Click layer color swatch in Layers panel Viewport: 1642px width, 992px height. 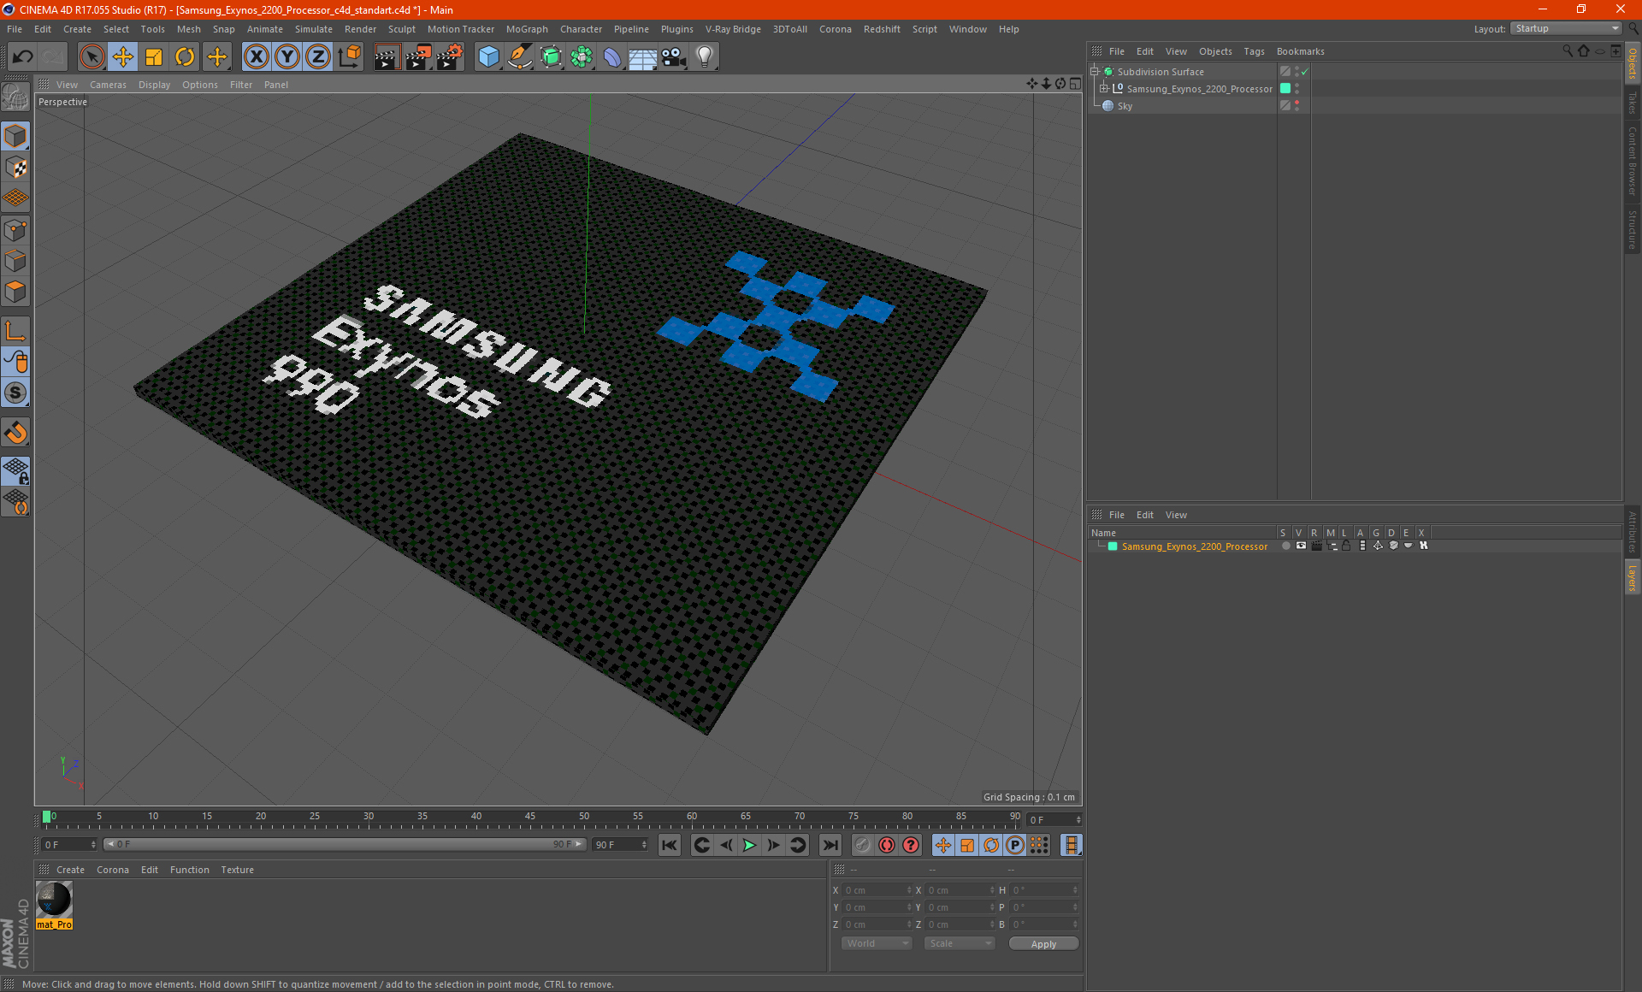pyautogui.click(x=1113, y=546)
